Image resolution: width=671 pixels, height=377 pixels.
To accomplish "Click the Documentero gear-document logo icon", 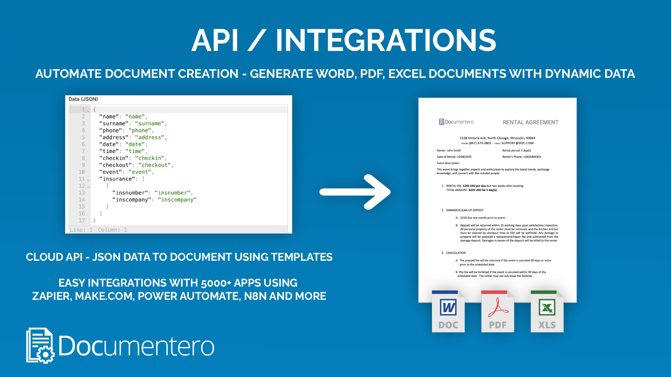I will [40, 346].
